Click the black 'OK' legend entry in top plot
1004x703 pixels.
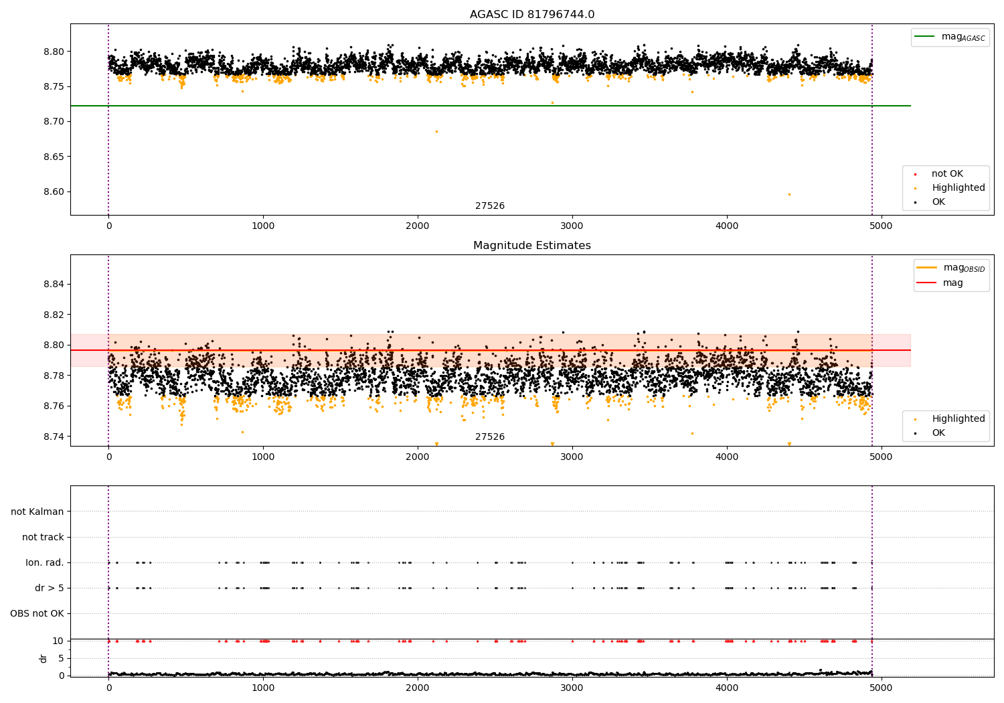tap(938, 202)
